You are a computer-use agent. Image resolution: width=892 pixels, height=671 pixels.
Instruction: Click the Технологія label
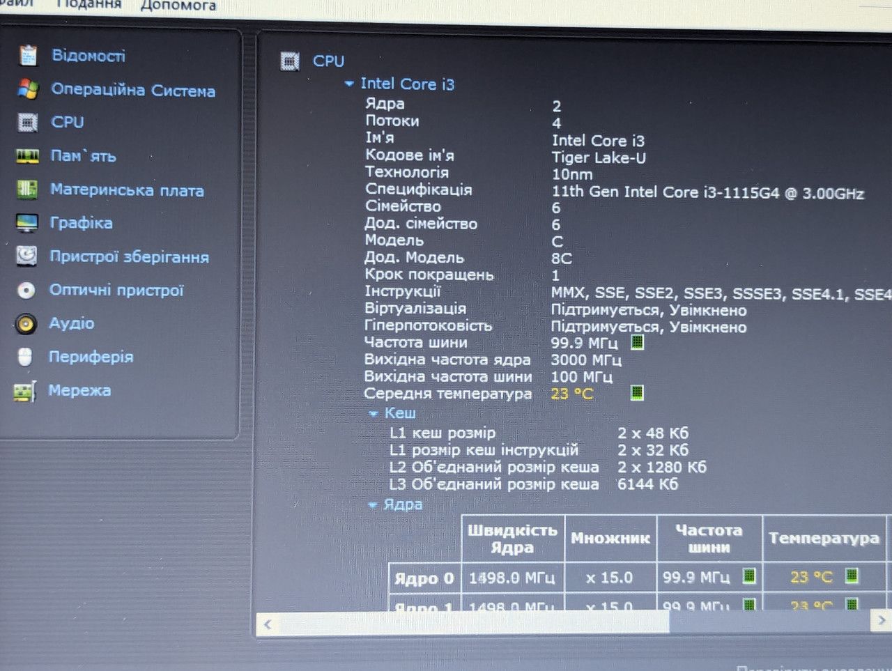click(407, 172)
